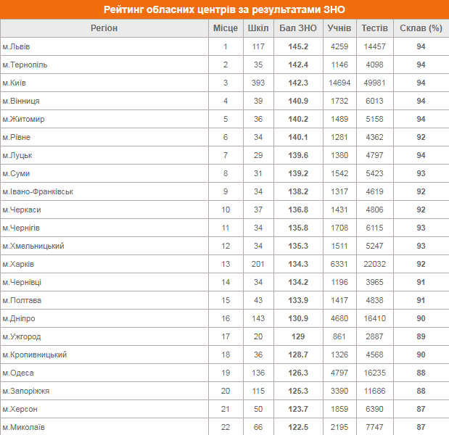Screen dimensions: 449x435
Task: Click the 'Склав (%)' column header
Action: [421, 28]
